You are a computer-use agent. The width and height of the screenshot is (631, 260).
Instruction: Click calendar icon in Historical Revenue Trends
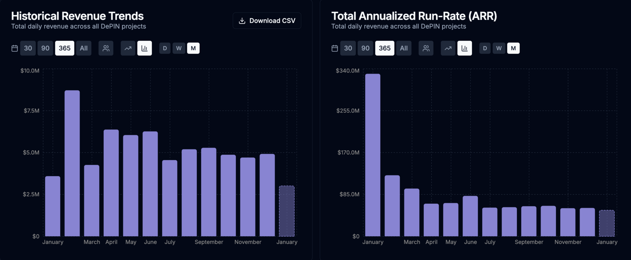(15, 48)
